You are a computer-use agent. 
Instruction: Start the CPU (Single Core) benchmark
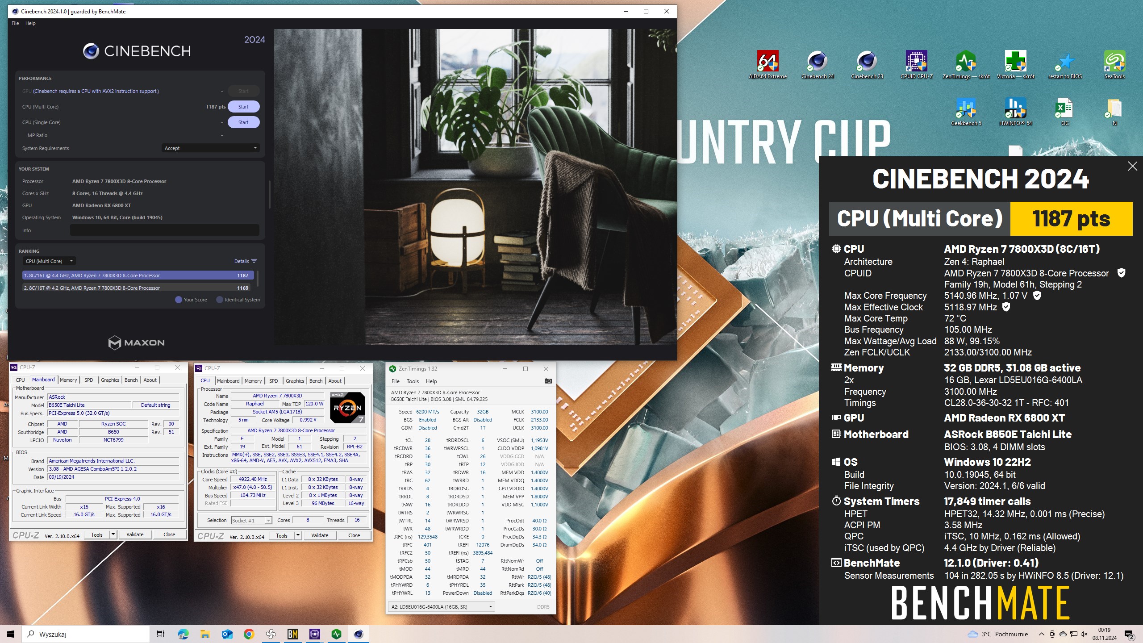point(243,122)
